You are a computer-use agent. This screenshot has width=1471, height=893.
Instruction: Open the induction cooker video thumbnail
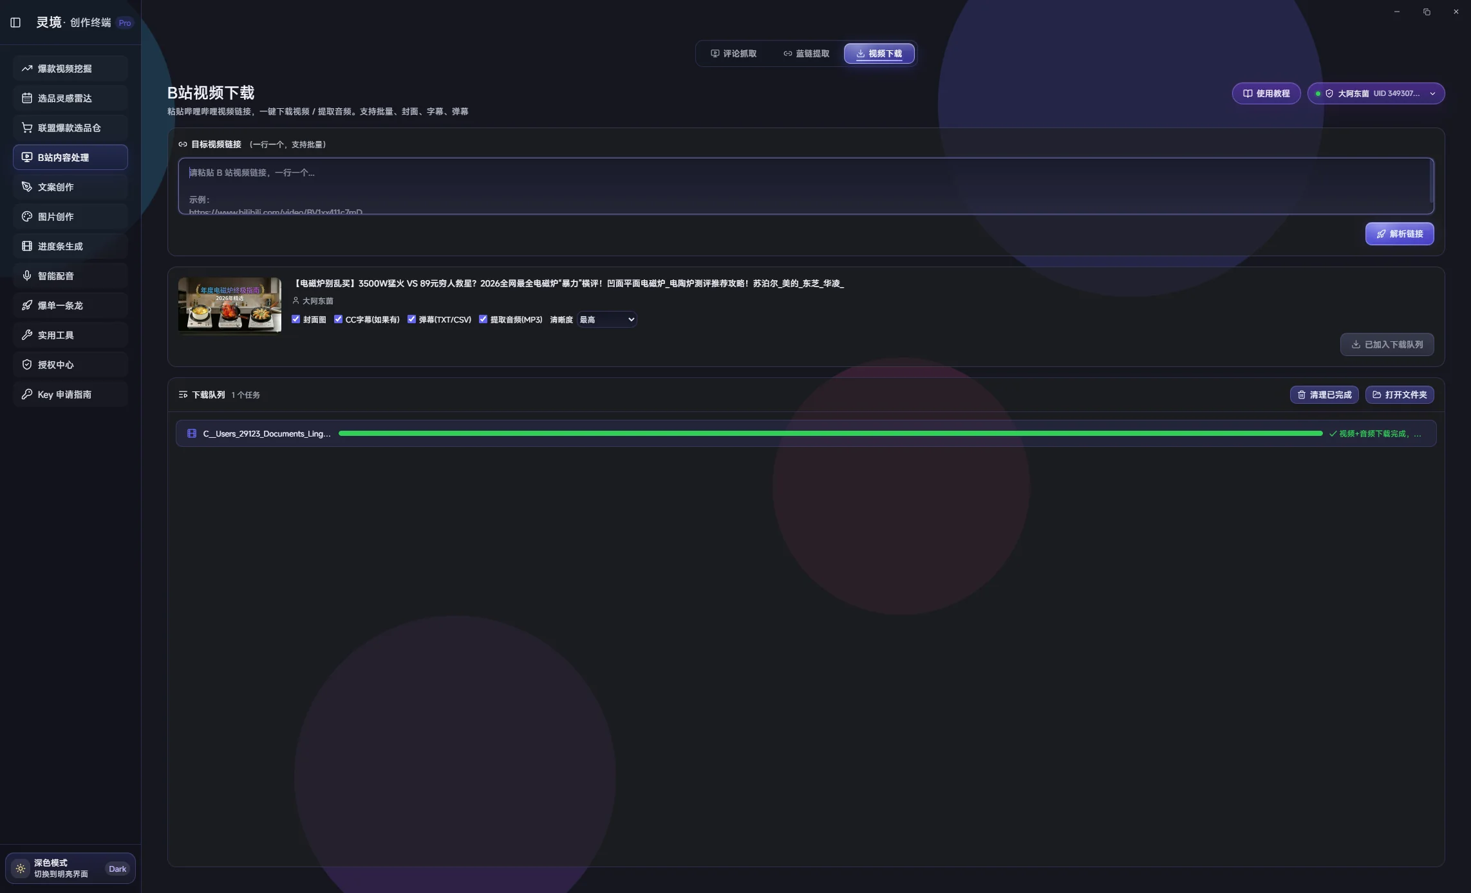(230, 305)
